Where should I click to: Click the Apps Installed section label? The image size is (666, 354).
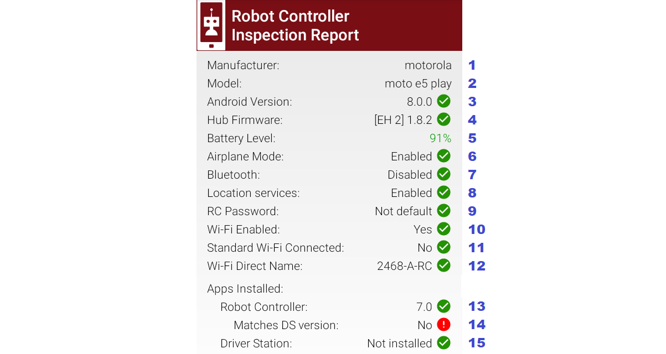tap(245, 288)
